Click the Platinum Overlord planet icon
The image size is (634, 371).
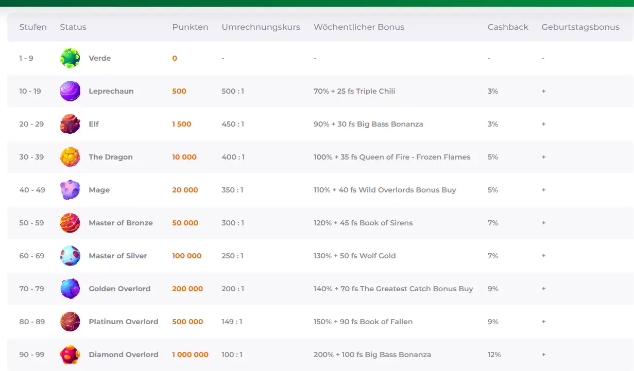point(70,322)
